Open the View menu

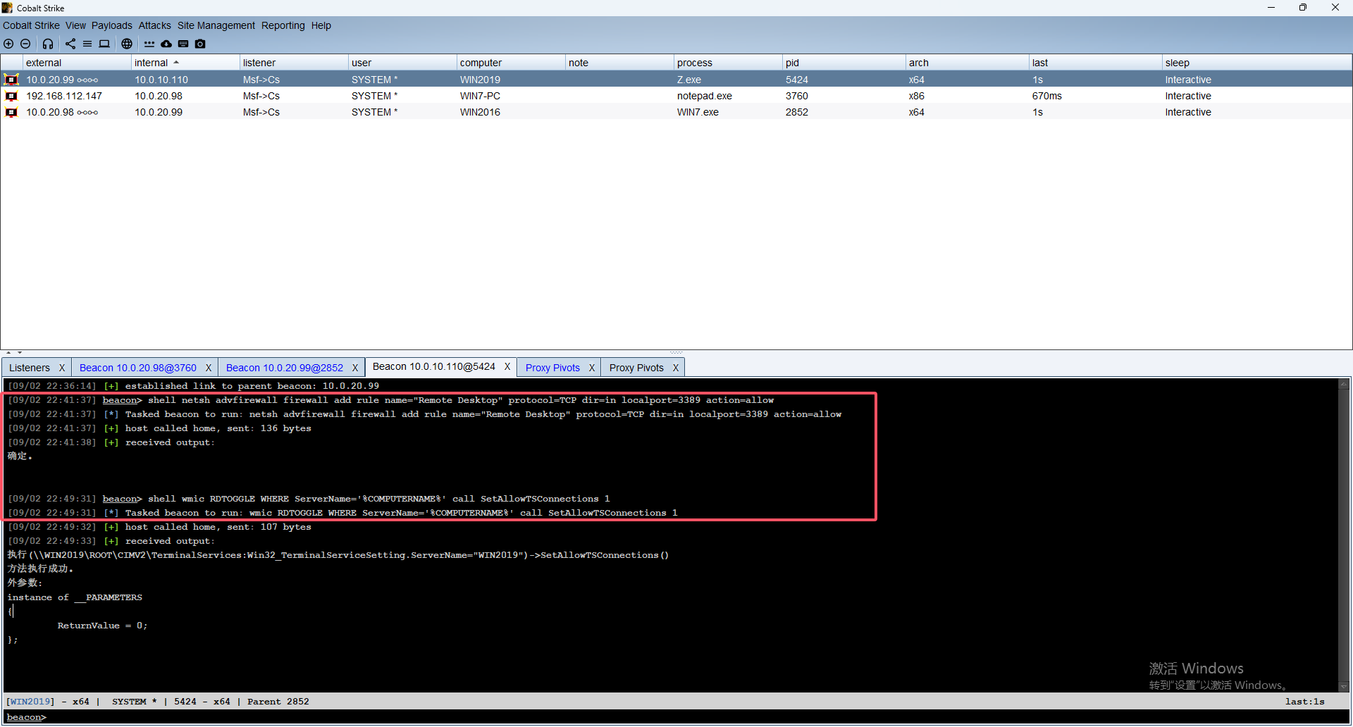75,25
